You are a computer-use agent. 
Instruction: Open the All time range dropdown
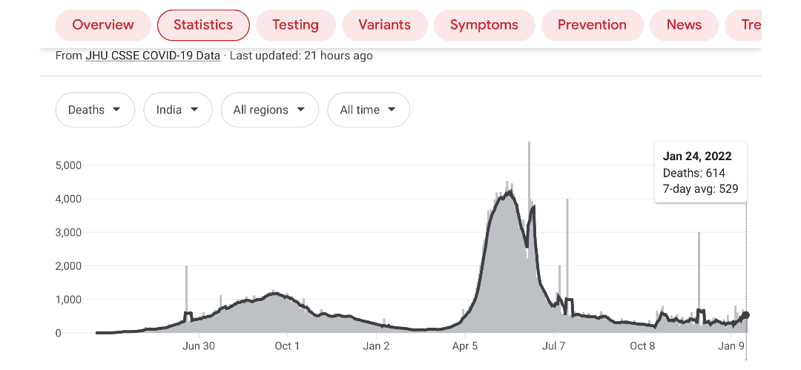368,110
